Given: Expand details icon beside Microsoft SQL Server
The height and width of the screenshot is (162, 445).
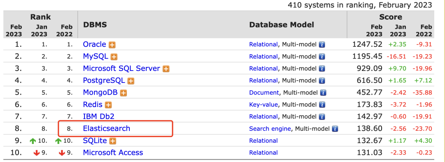Looking at the screenshot, I should tap(166, 69).
